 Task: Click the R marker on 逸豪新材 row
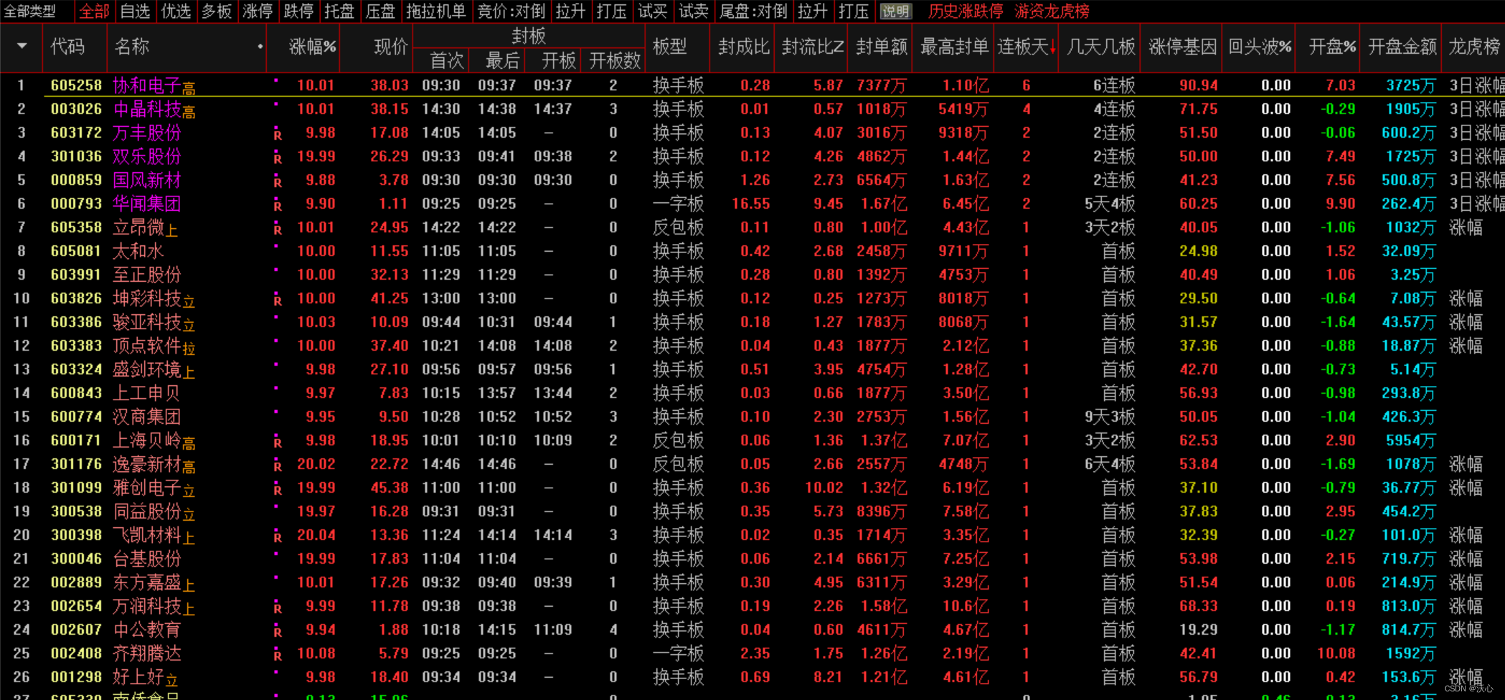coord(278,465)
